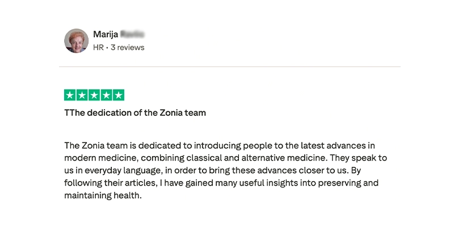
Task: Click the blurred reviewer surname
Action: [x=132, y=35]
